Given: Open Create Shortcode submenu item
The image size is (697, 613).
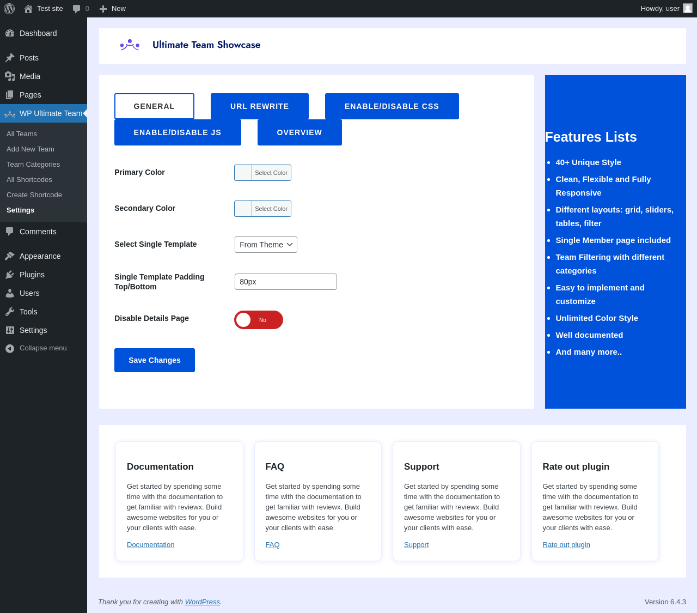Looking at the screenshot, I should tap(34, 195).
